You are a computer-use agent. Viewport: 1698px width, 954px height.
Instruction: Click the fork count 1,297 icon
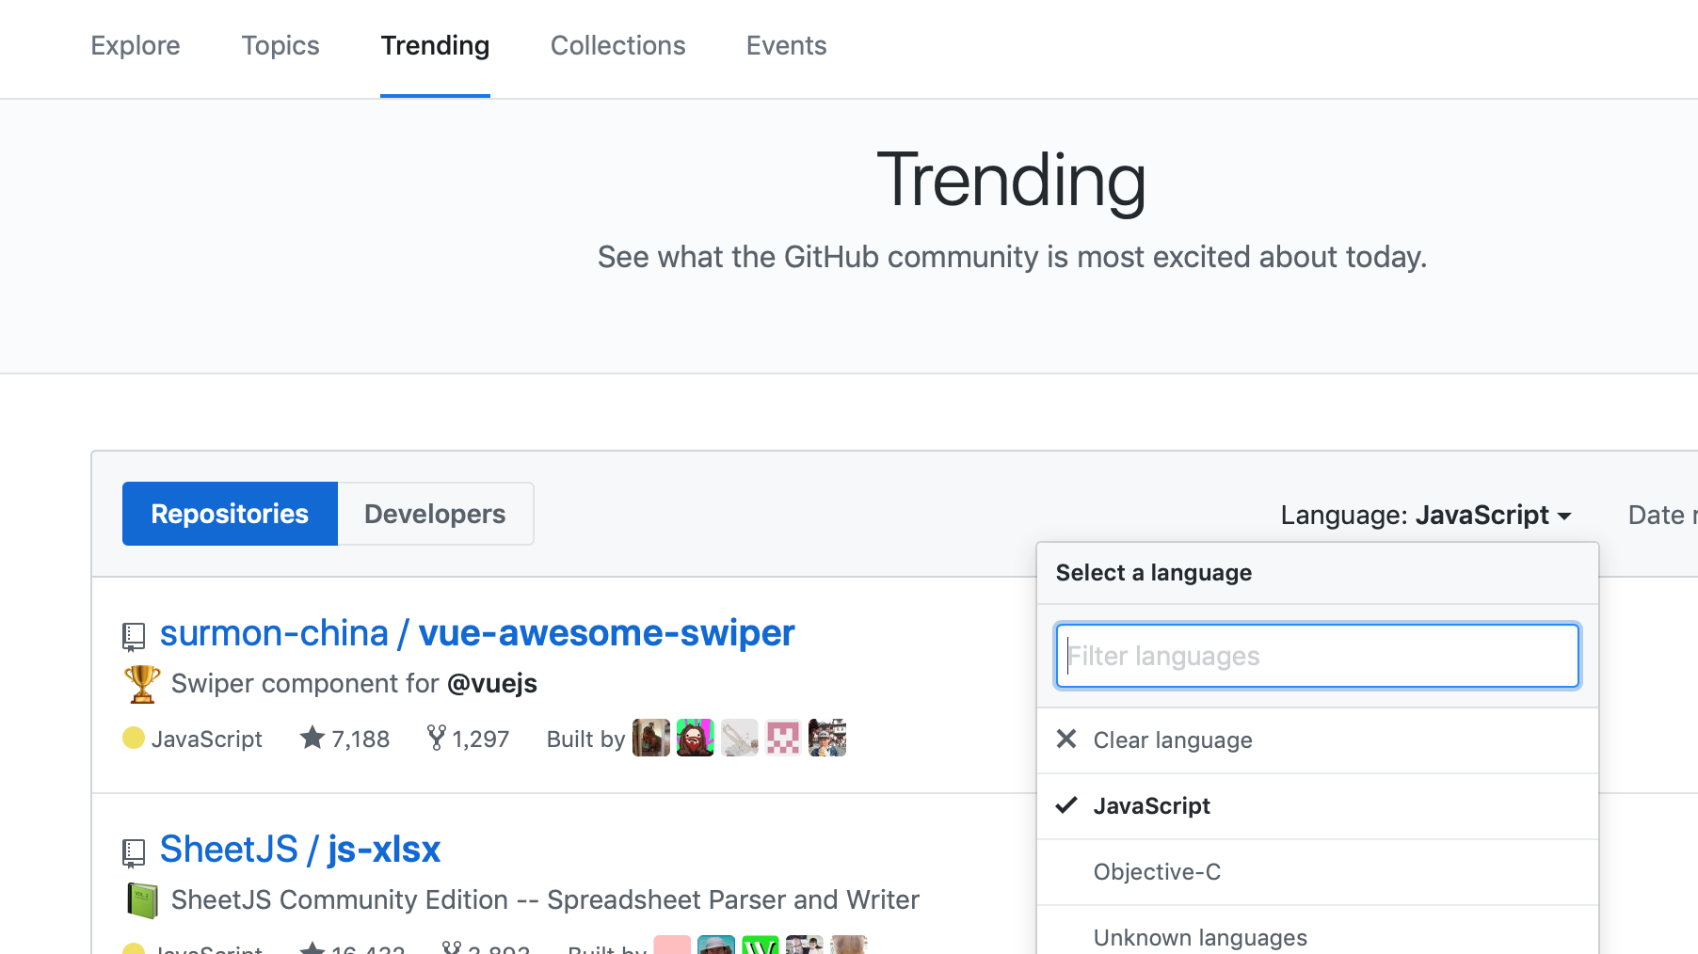436,739
